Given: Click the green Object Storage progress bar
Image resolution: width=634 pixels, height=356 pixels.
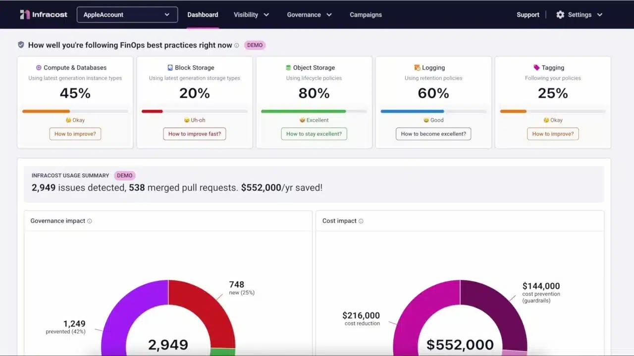Looking at the screenshot, I should coord(304,111).
